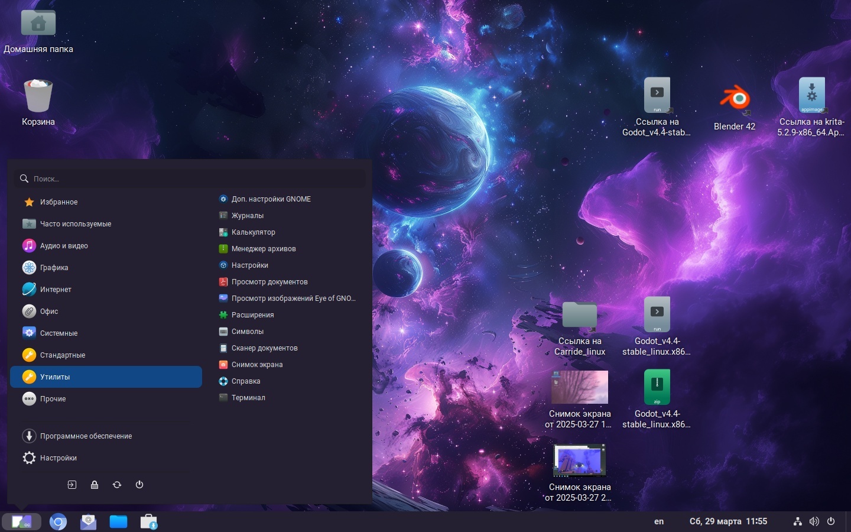Select the Blender 42 desktop icon
The height and width of the screenshot is (532, 851).
(x=735, y=108)
